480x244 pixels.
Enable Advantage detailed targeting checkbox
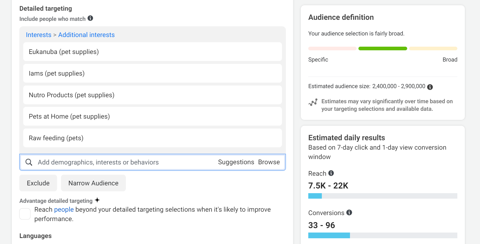[25, 214]
